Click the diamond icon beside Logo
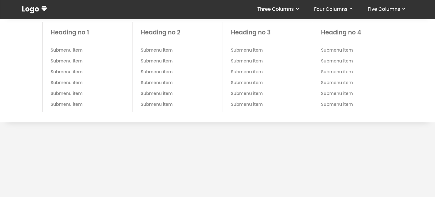435x197 pixels. [44, 9]
